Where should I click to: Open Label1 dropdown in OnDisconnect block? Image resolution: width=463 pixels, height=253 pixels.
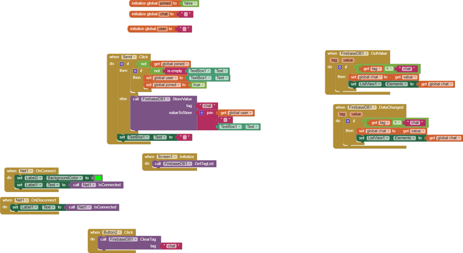coord(29,207)
